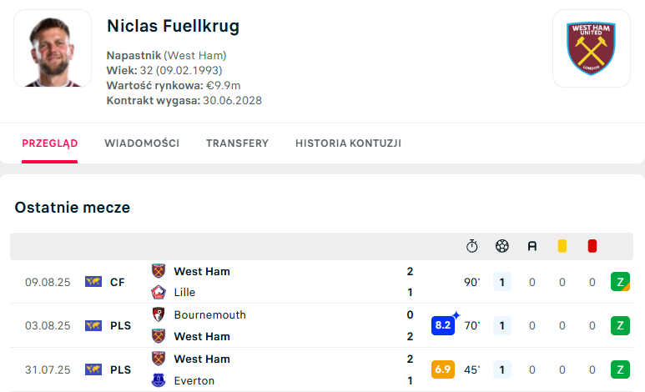Click the red card column icon

(592, 246)
